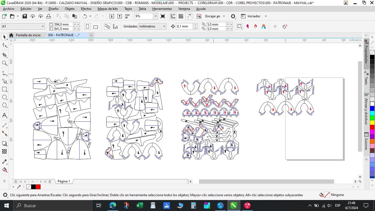
Task: Toggle show rulers button
Action: (x=173, y=16)
